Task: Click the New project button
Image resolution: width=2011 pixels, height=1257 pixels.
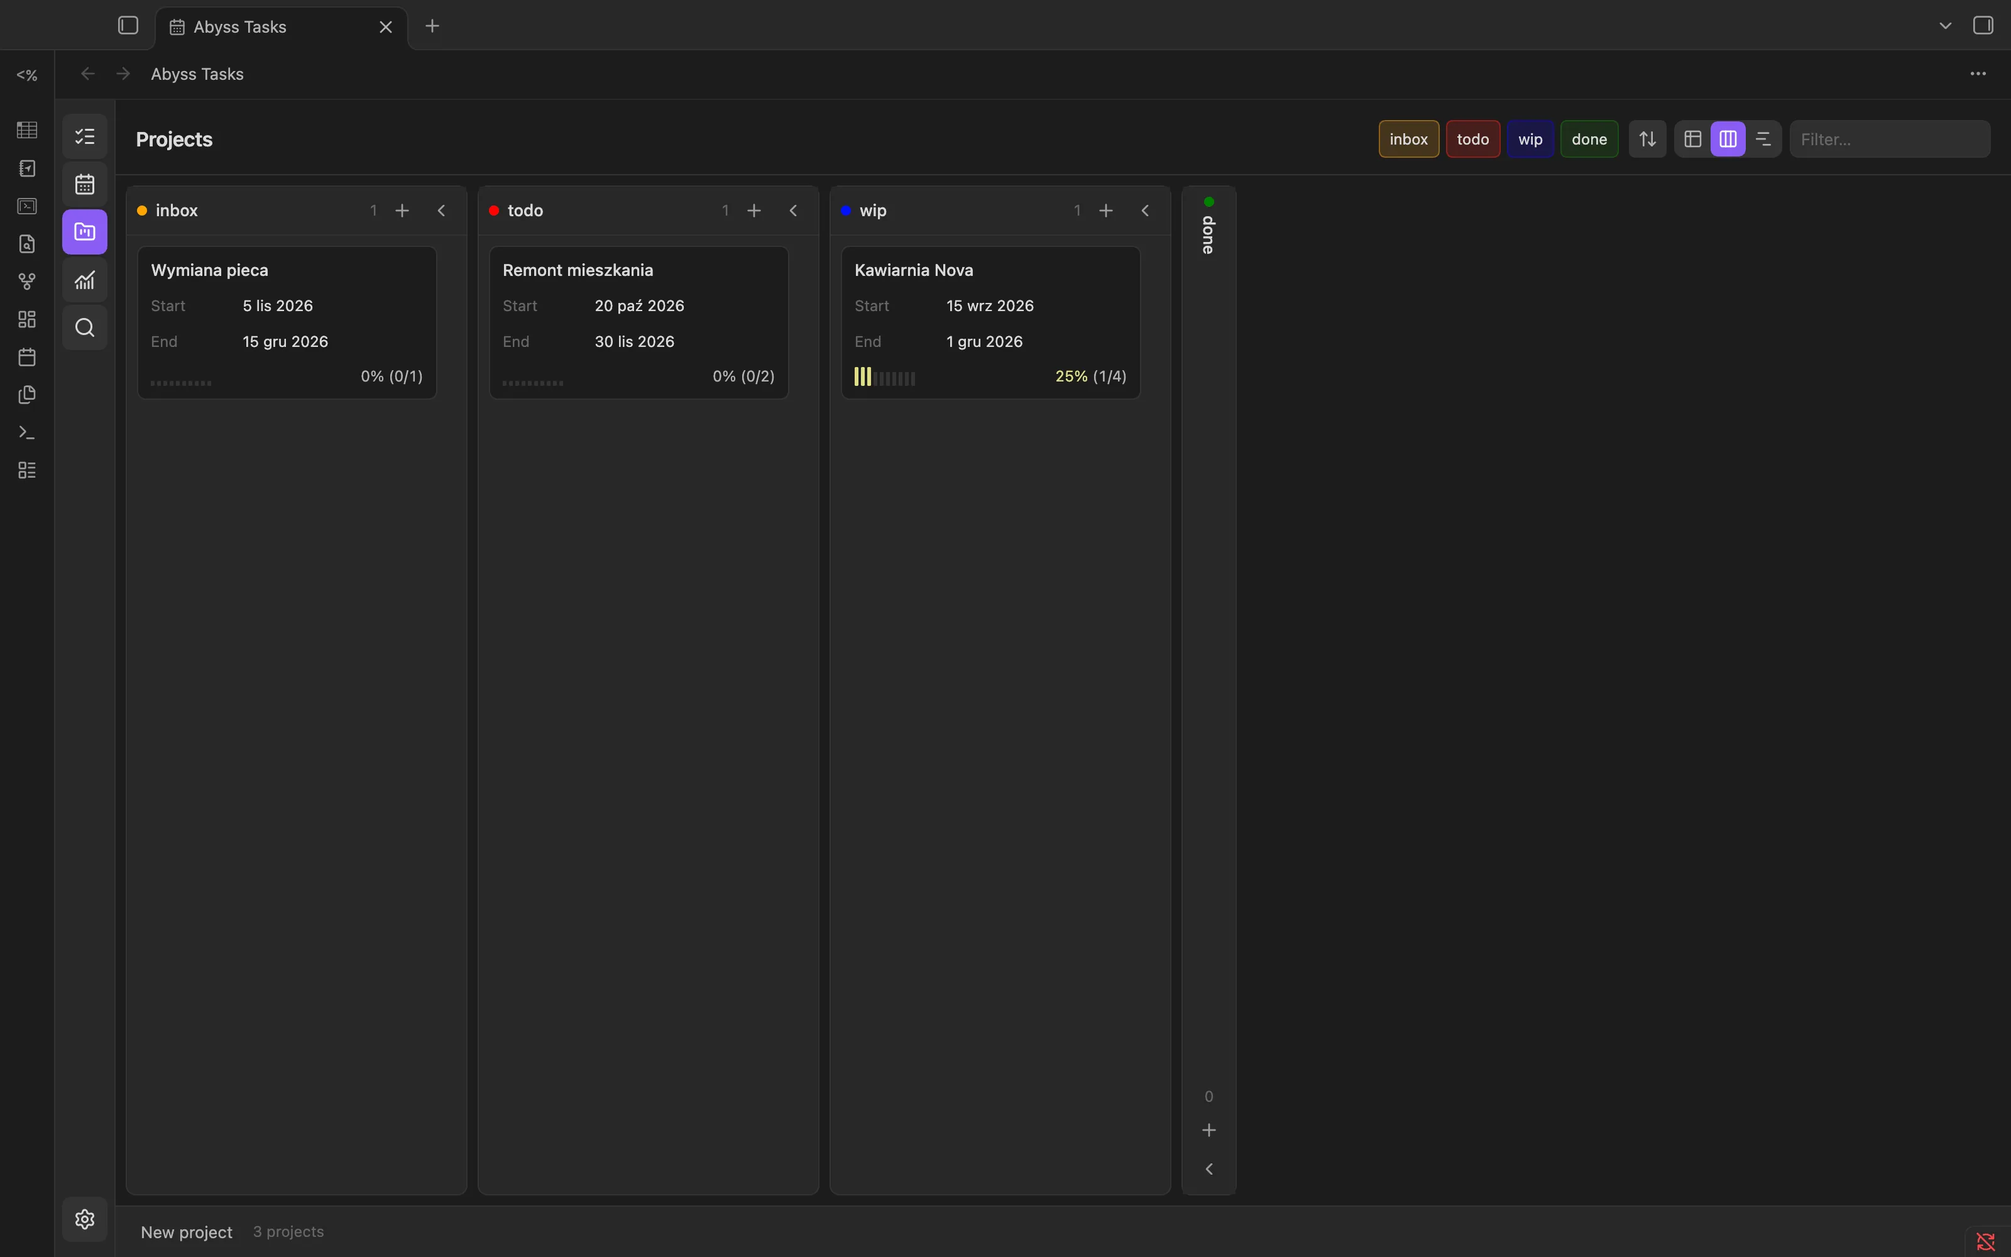Action: click(x=186, y=1232)
